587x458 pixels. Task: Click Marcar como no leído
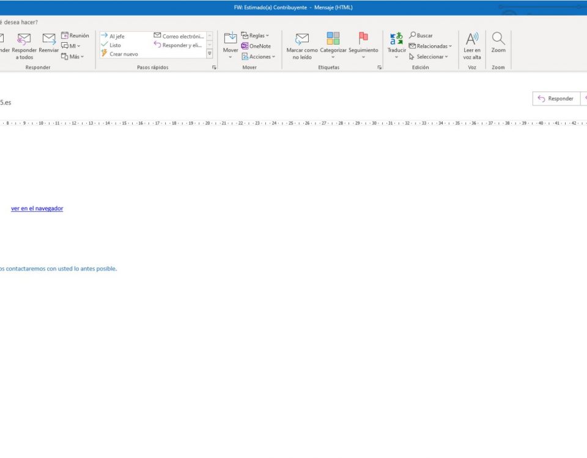pyautogui.click(x=302, y=39)
